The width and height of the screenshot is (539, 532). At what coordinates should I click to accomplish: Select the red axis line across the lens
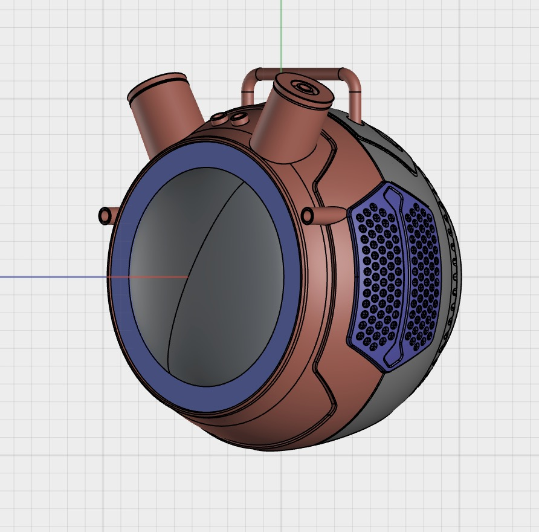[148, 277]
